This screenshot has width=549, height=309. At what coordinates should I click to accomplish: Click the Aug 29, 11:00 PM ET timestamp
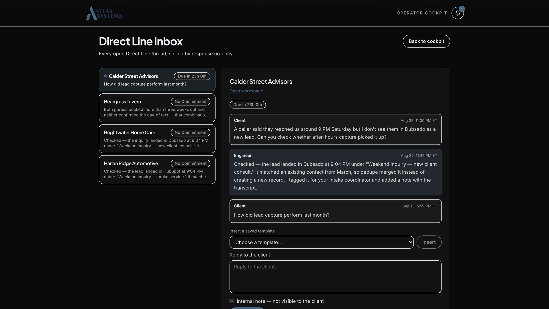click(x=419, y=121)
